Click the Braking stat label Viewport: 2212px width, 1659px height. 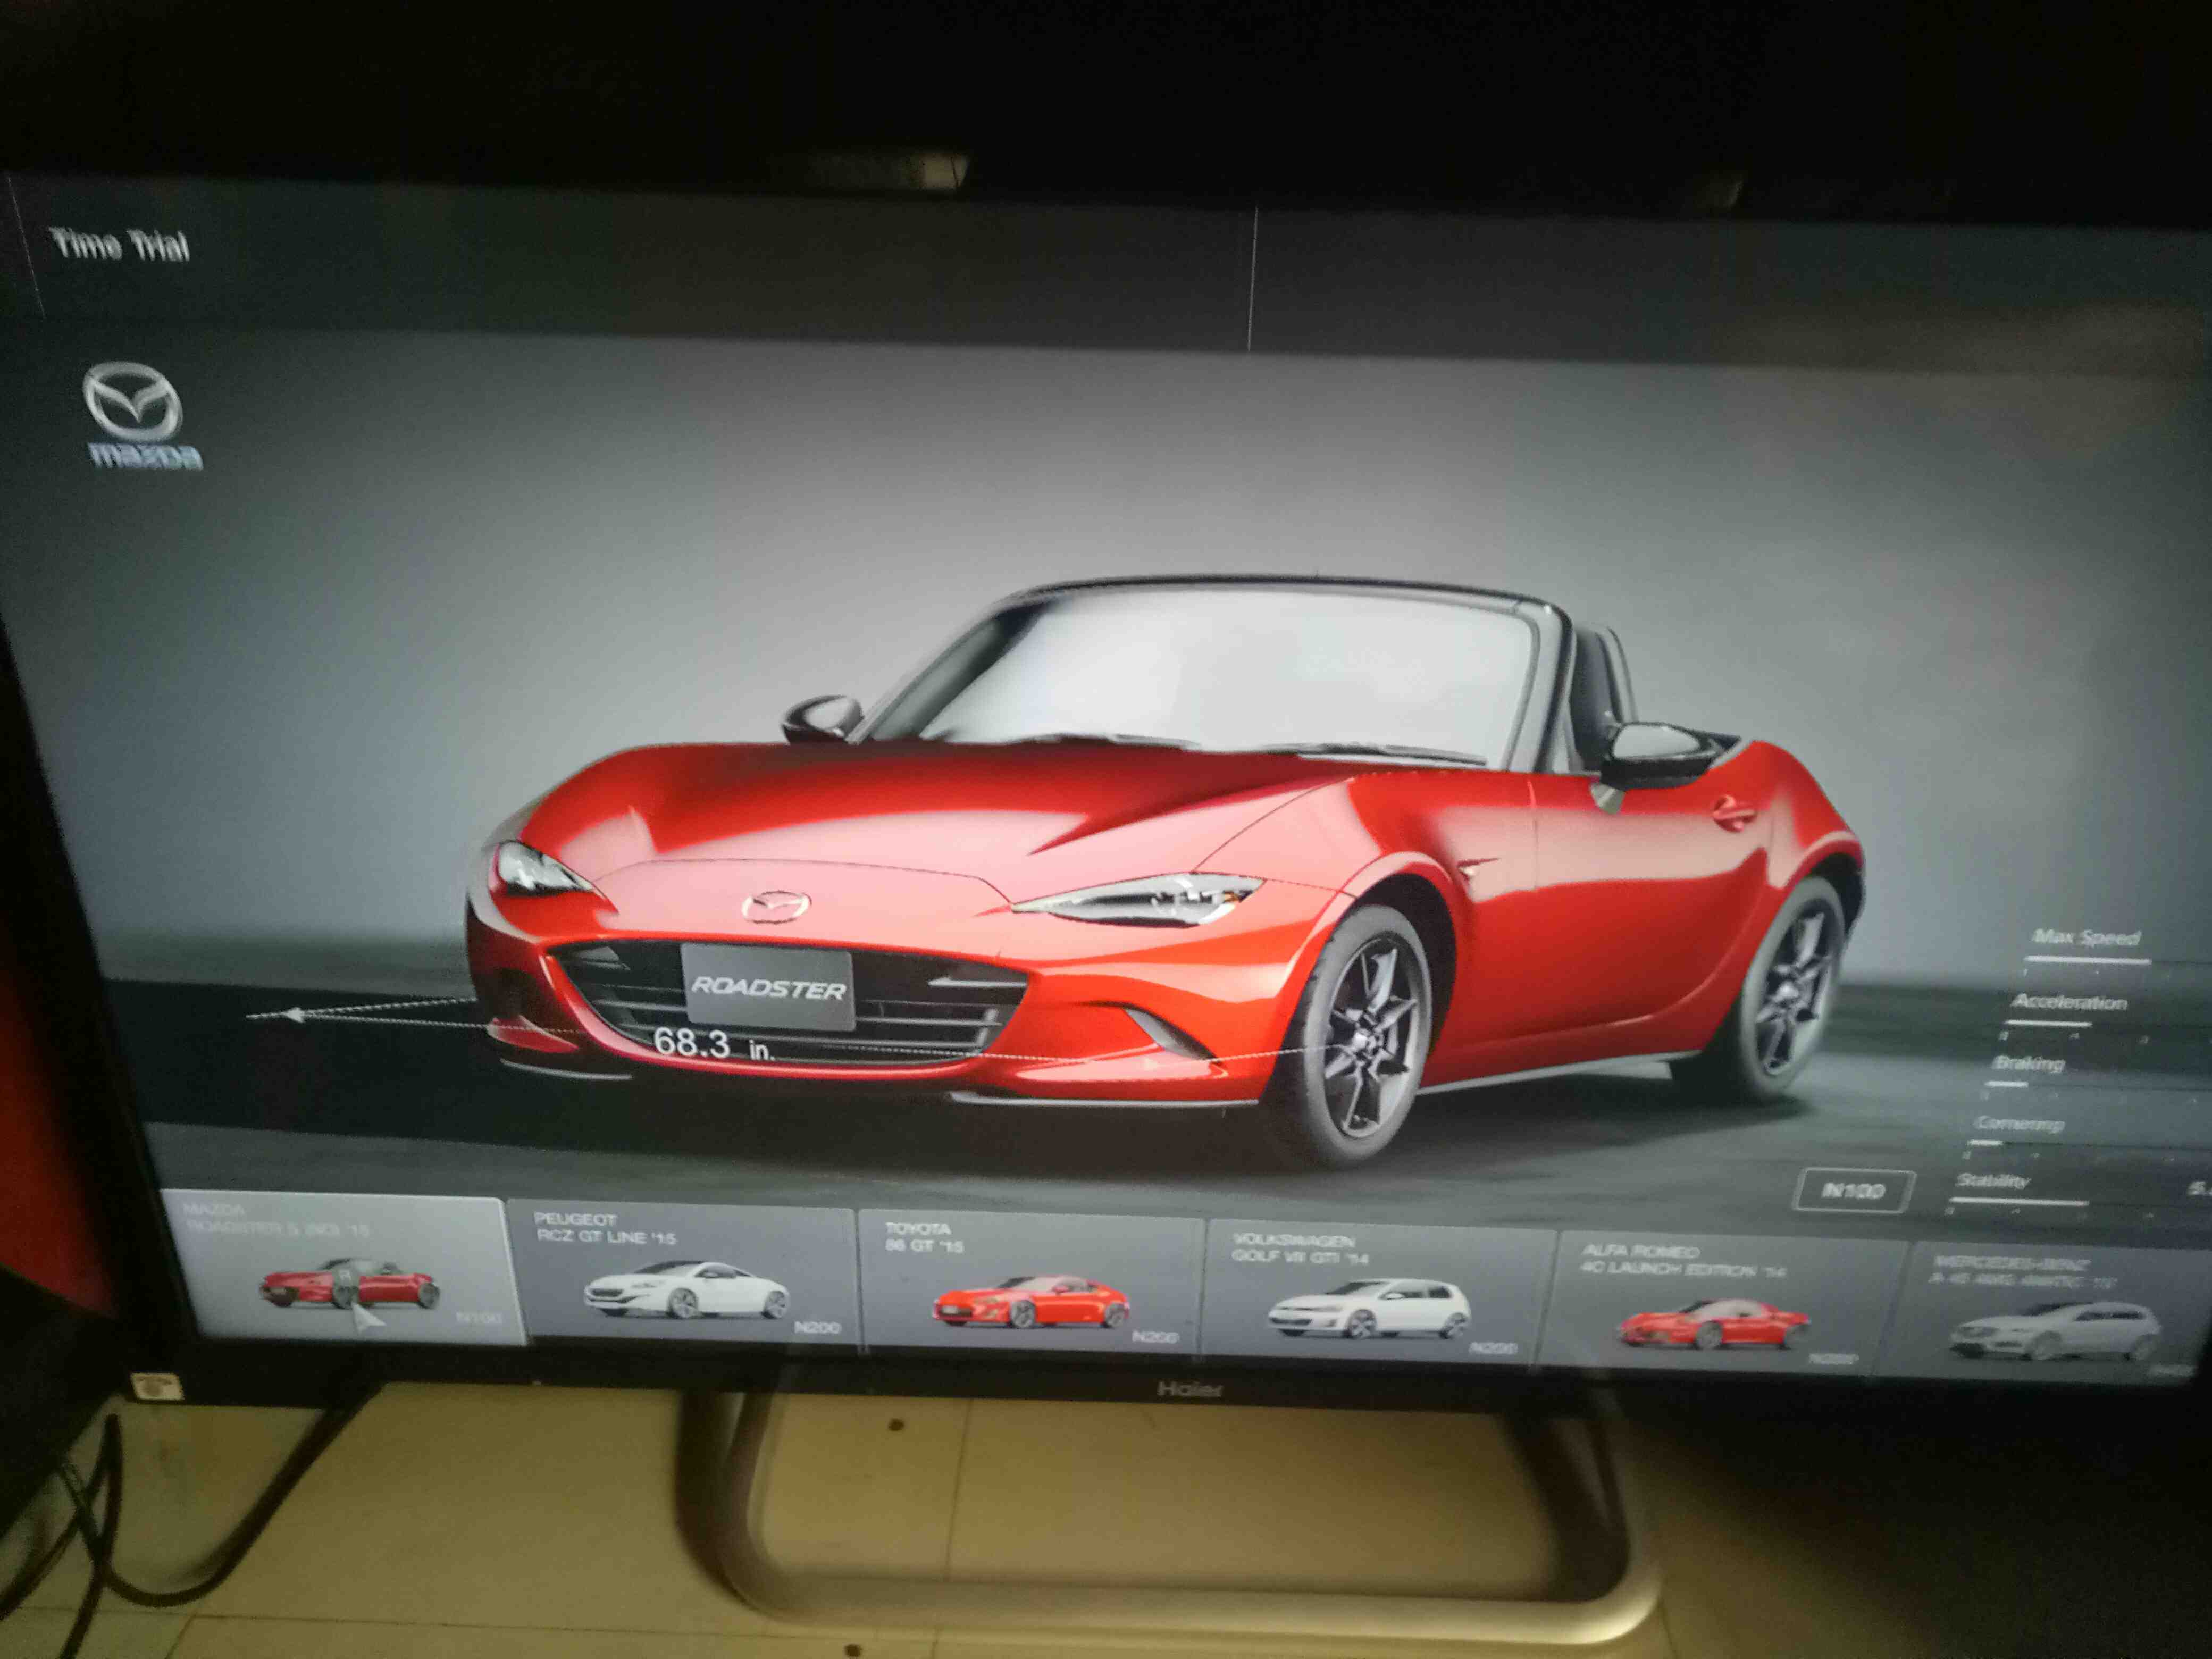[2028, 1063]
